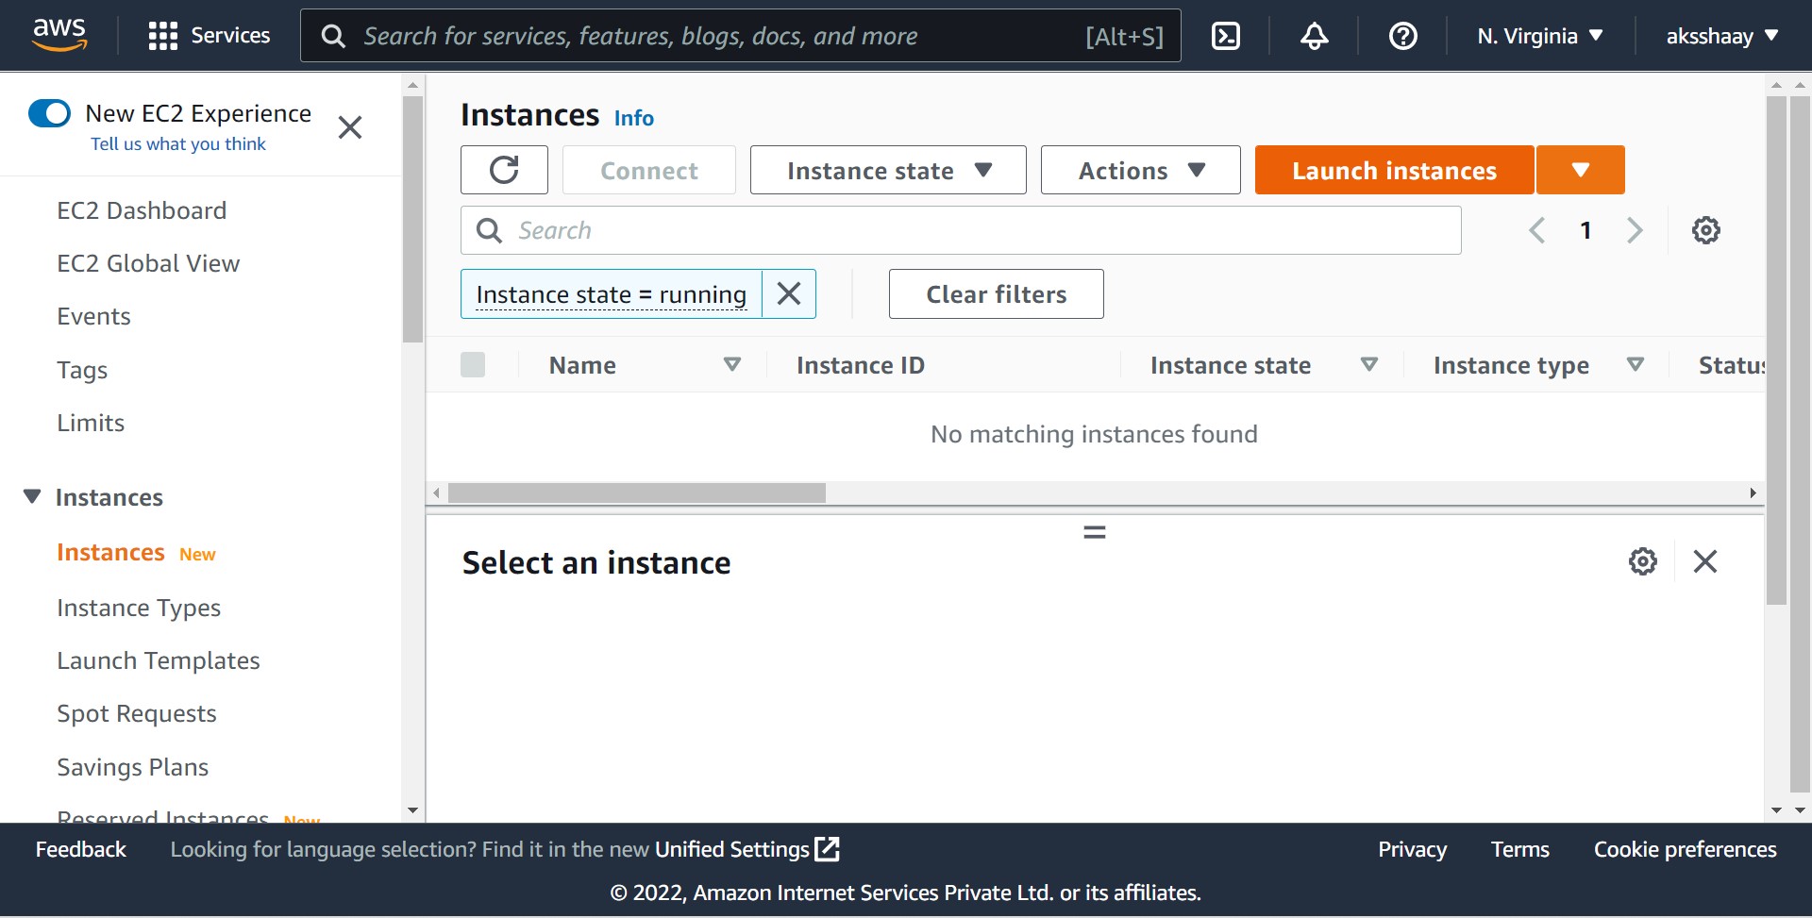Open the Instances Info link
Image resolution: width=1812 pixels, height=918 pixels.
tap(634, 118)
